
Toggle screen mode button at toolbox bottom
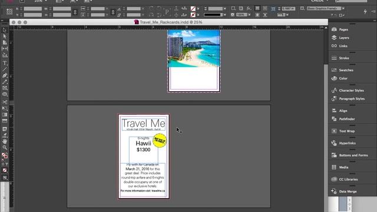coord(5,178)
